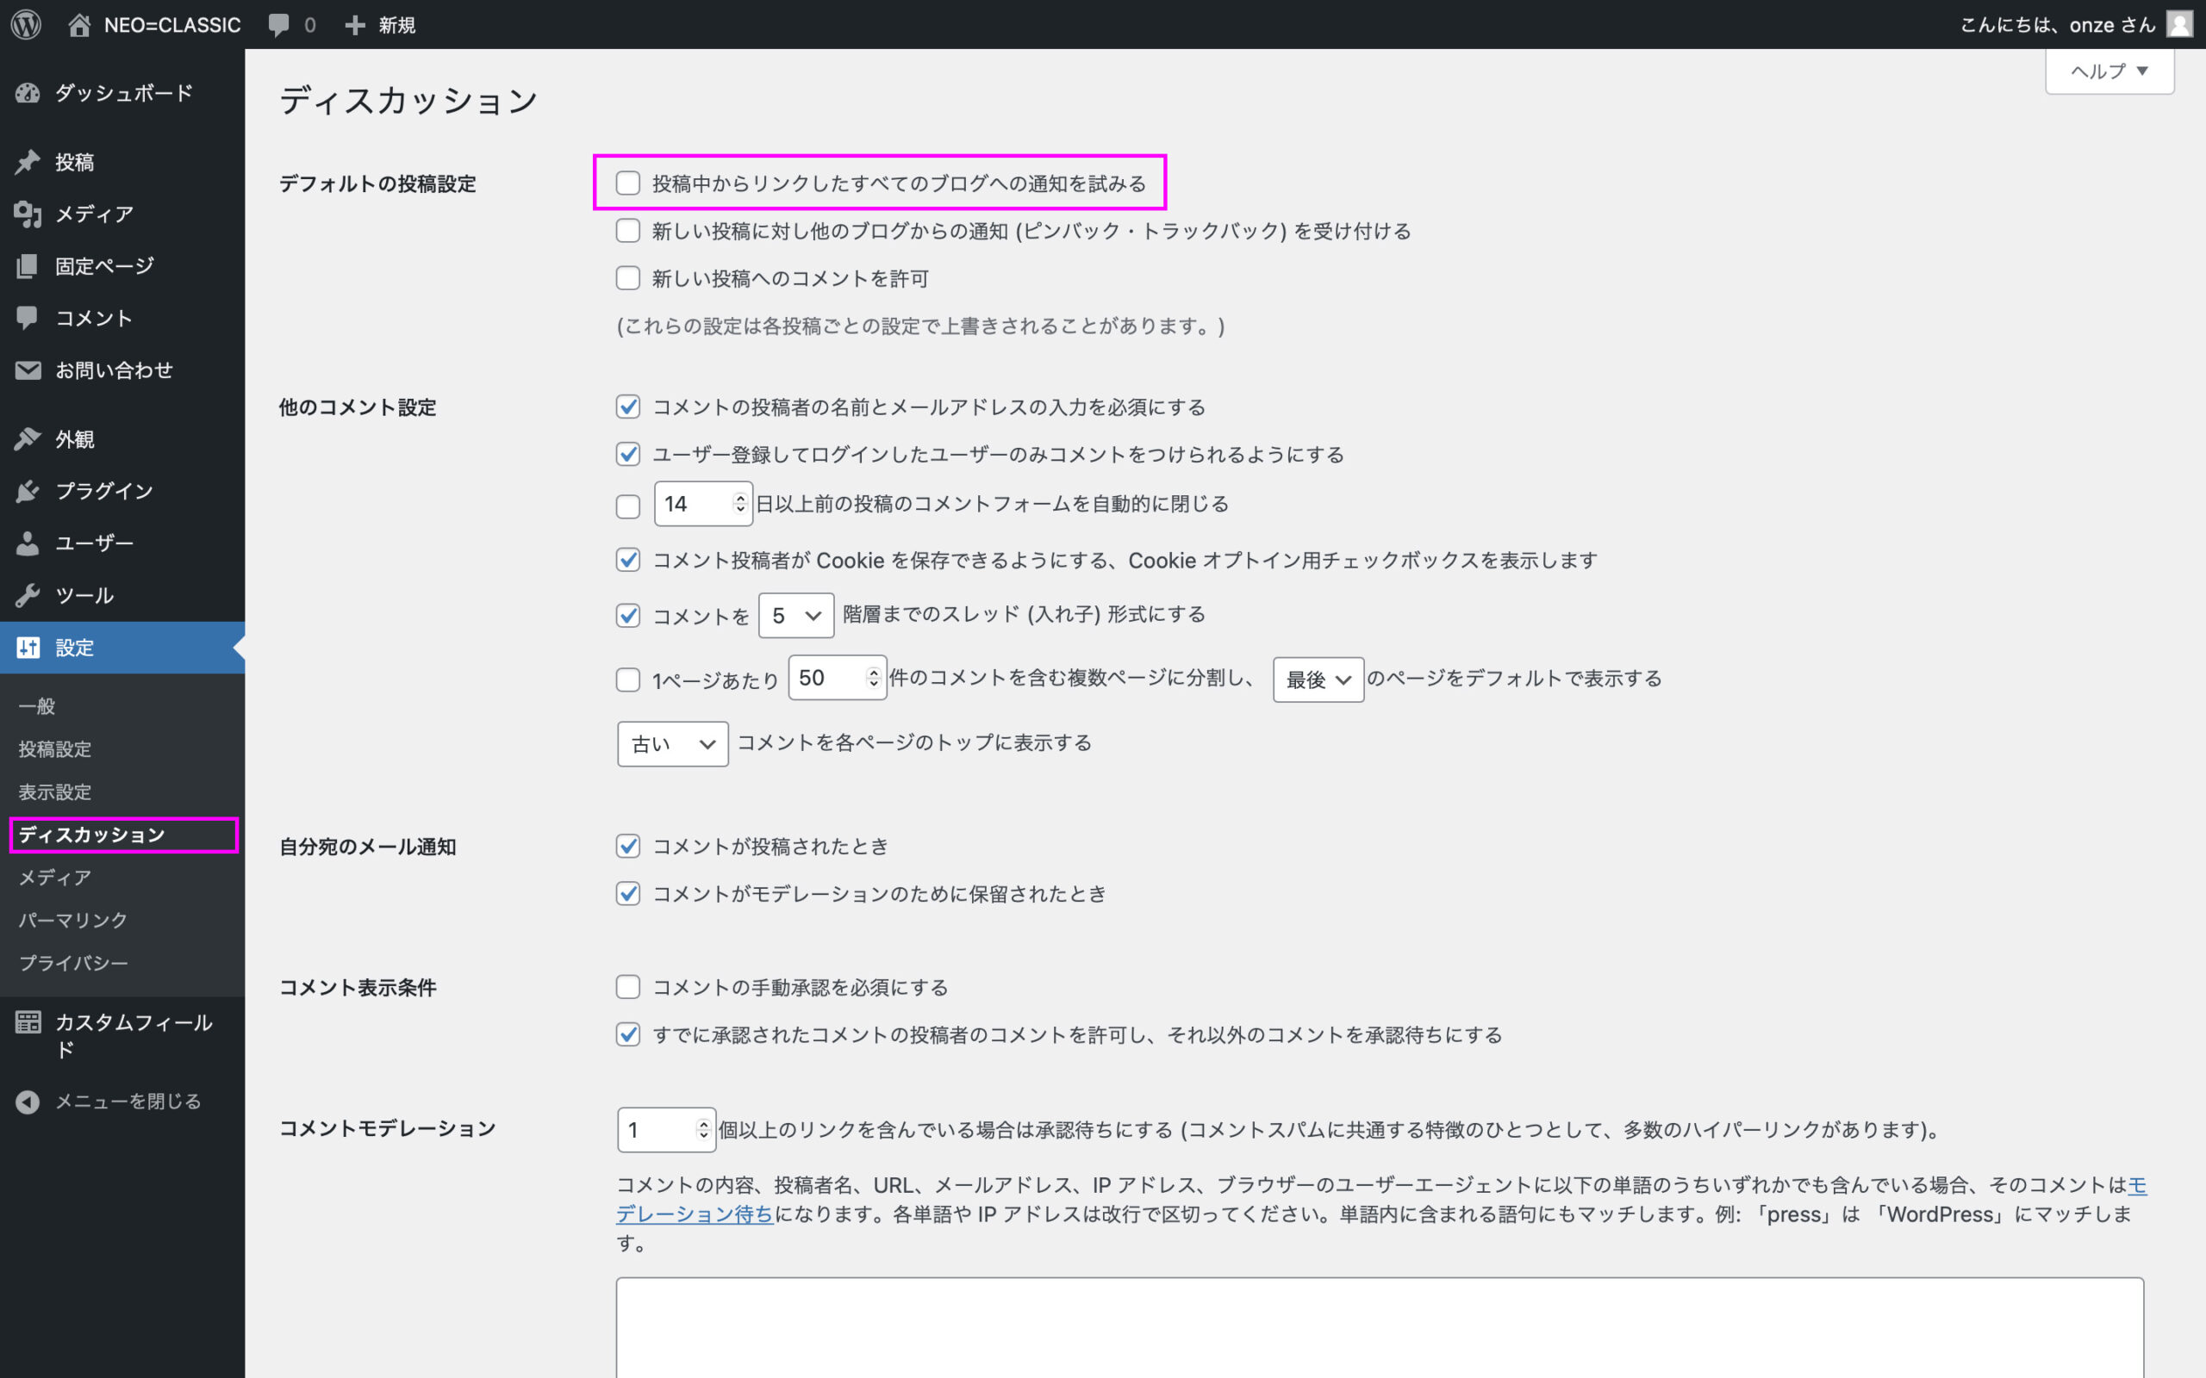Click the person icon for ユーザー

tap(28, 543)
